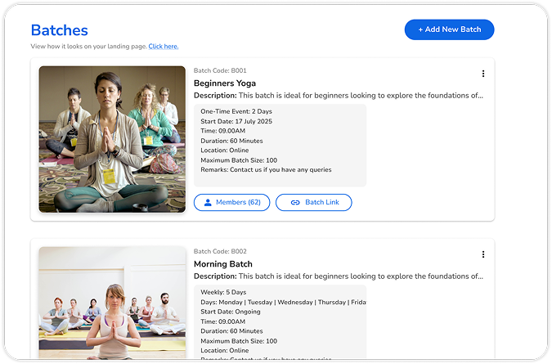Copy the Batch Link for Beginners Yoga
The image size is (552, 364).
(314, 202)
